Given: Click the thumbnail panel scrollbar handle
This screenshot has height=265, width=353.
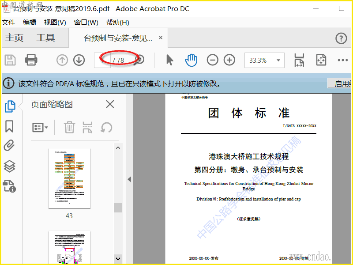Looking at the screenshot, I should click(x=118, y=208).
